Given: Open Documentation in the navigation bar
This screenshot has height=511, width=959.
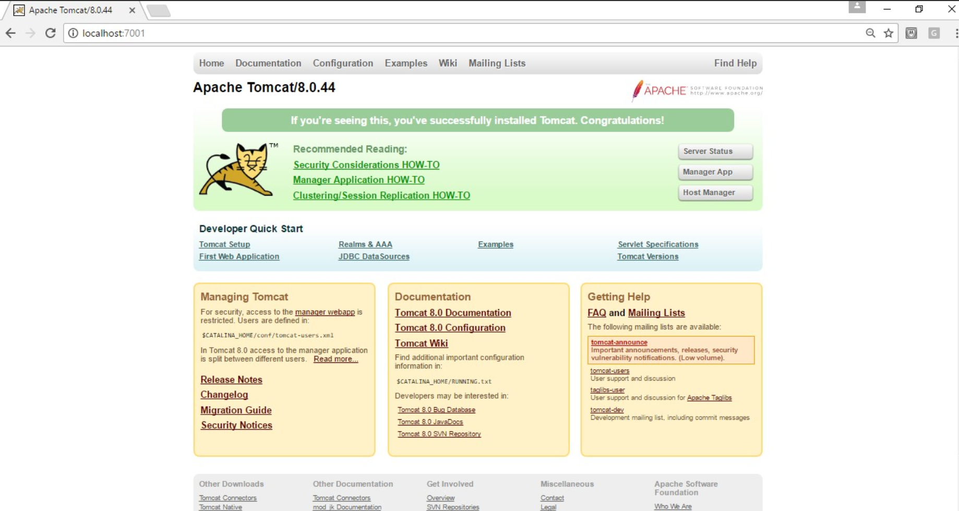Looking at the screenshot, I should (x=268, y=63).
